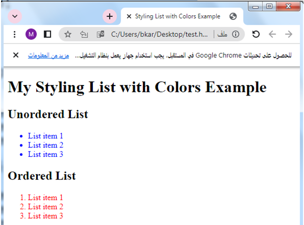Open the tab search chevron button

tap(15, 16)
